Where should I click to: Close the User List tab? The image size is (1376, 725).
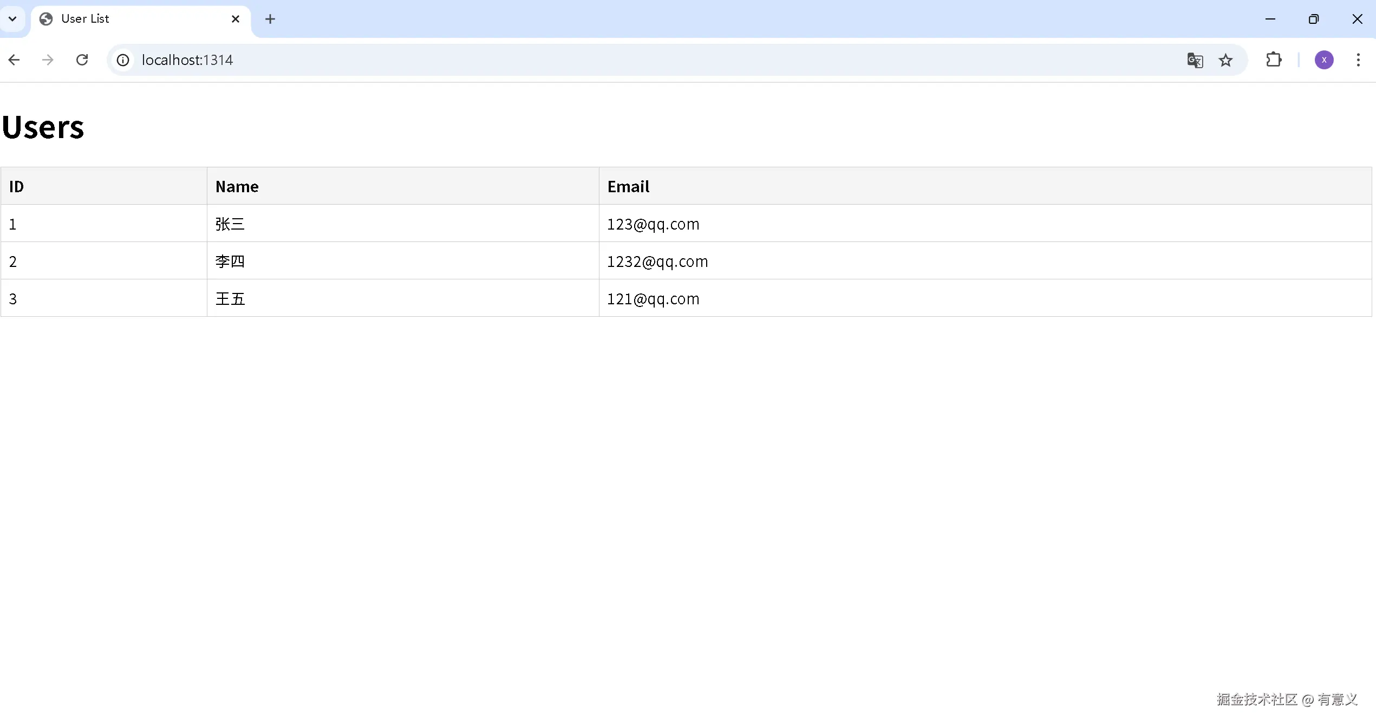(x=236, y=19)
